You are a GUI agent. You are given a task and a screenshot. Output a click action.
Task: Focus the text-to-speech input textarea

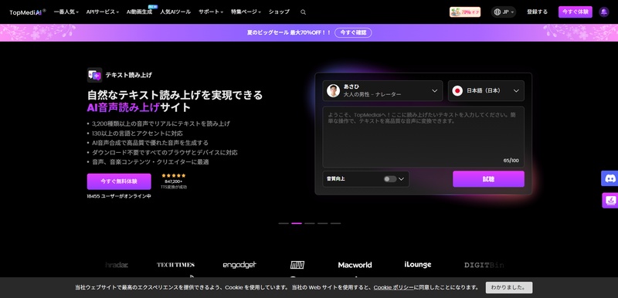point(423,137)
